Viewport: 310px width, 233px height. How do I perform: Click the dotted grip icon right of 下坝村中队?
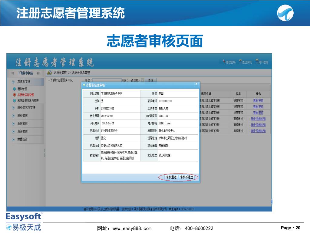tap(38, 73)
